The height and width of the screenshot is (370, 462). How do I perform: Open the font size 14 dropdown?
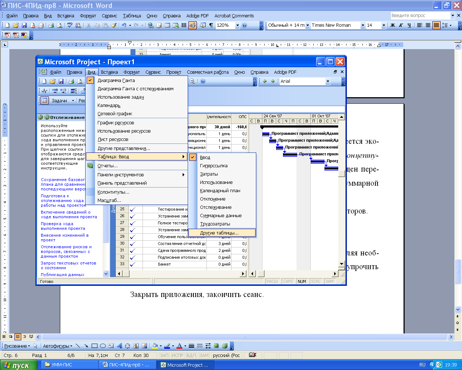pos(383,25)
